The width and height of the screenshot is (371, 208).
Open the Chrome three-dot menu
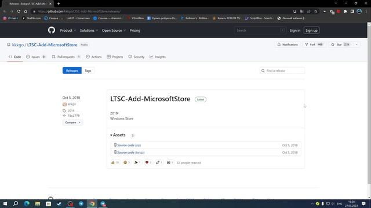coord(366,12)
